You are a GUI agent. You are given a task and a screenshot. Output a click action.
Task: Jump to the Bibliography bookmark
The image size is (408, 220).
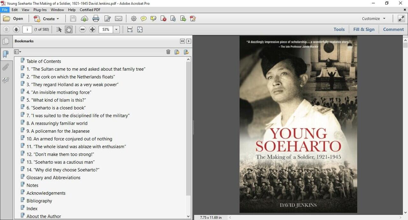(x=39, y=201)
